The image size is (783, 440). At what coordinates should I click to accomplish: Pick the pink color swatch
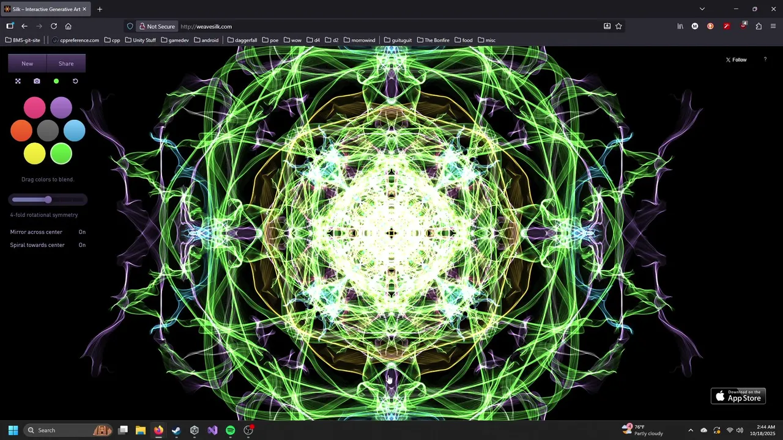34,108
